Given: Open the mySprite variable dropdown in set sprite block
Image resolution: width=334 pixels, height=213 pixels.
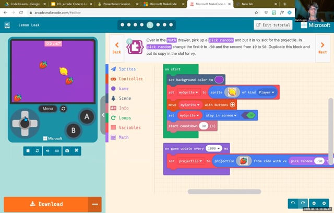Looking at the screenshot, I should tap(188, 92).
